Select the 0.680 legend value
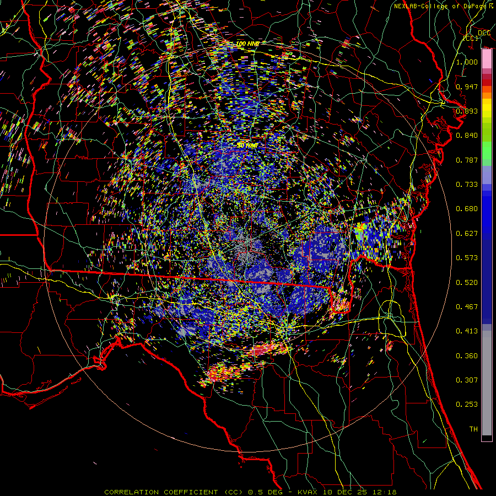The width and height of the screenshot is (496, 496). point(467,209)
